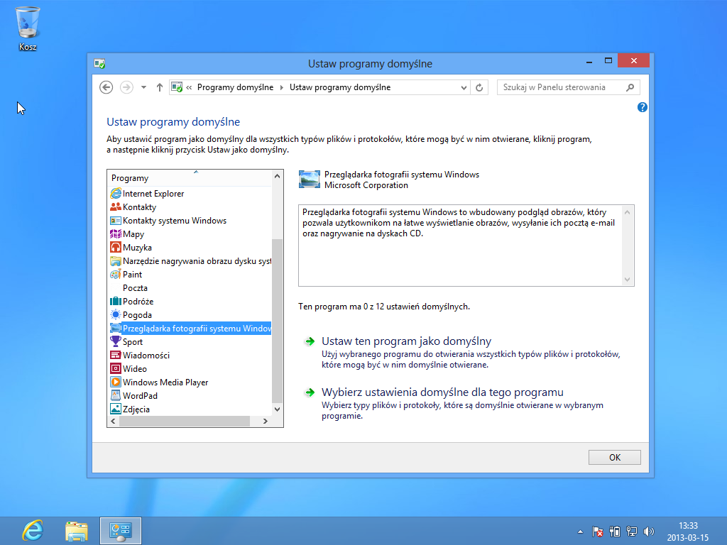The height and width of the screenshot is (545, 727).
Task: Click the Action Center flag tray icon
Action: [598, 532]
